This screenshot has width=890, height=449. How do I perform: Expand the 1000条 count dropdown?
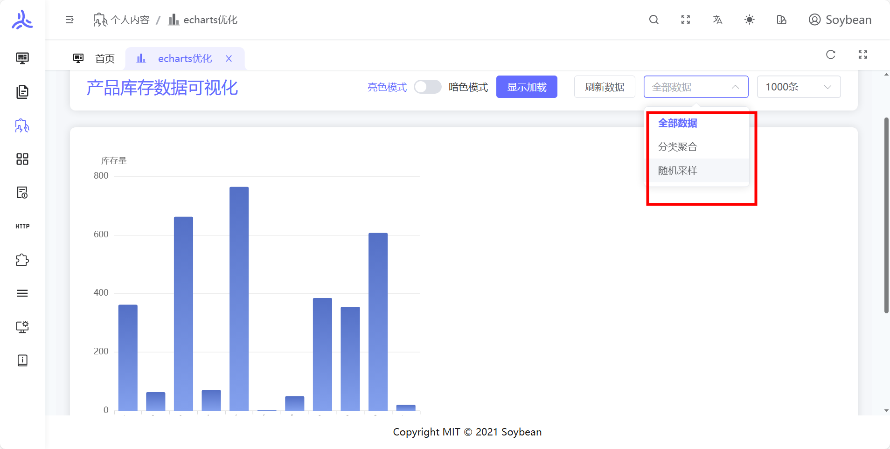click(x=798, y=87)
